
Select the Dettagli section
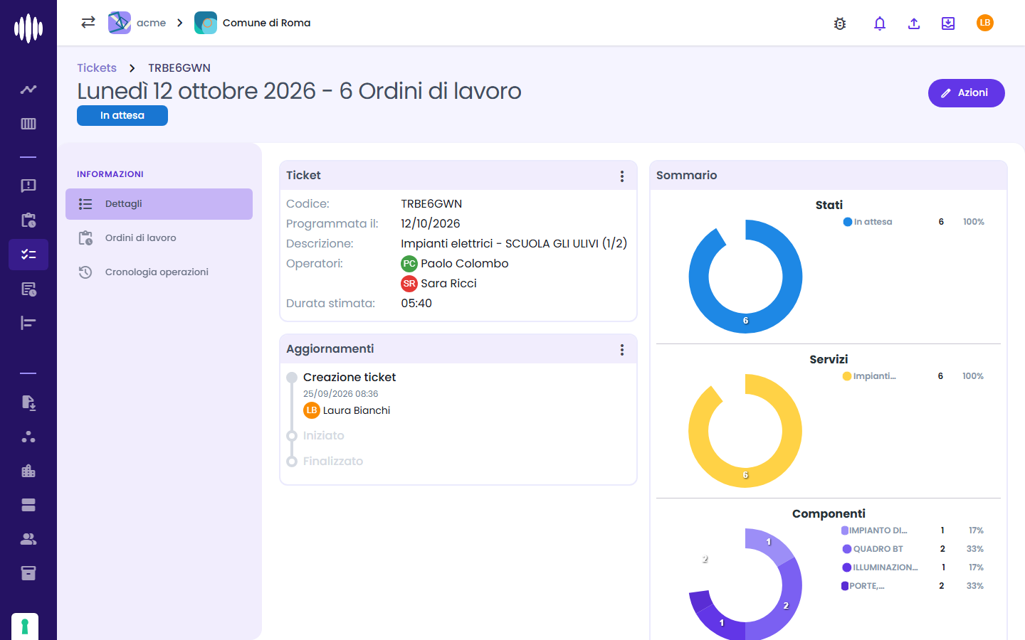159,204
